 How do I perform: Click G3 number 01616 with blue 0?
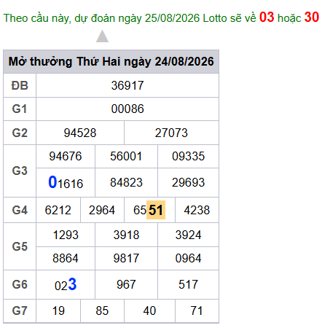(x=66, y=182)
